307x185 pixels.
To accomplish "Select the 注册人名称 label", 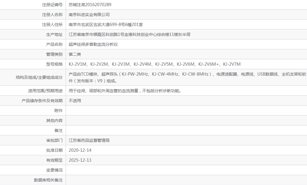I will click(52, 15).
